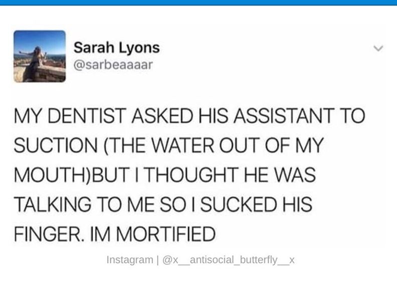Viewport: 397px width, 284px height.
Task: Select the word ASKED in the first line
Action: (162, 116)
